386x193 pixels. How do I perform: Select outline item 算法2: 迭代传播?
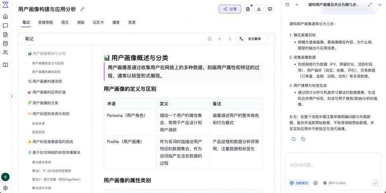(x=57, y=179)
